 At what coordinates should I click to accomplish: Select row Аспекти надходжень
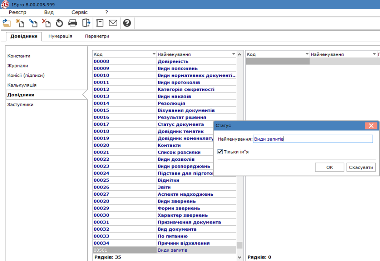coord(164,194)
